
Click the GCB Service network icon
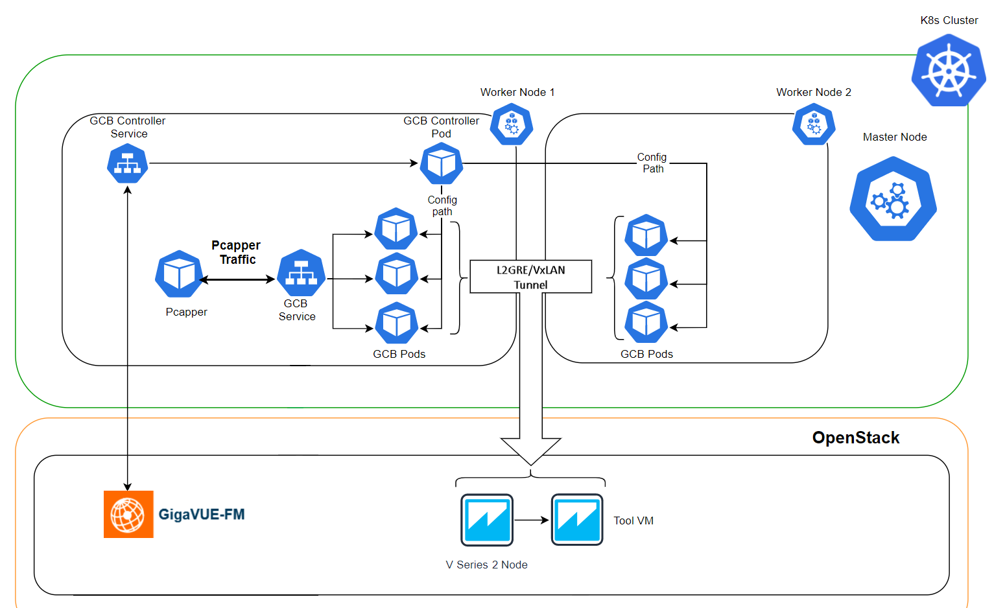tap(301, 273)
